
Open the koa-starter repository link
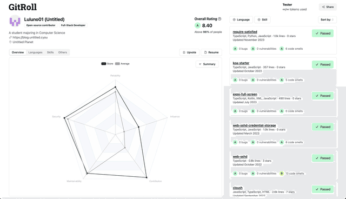pyautogui.click(x=241, y=63)
